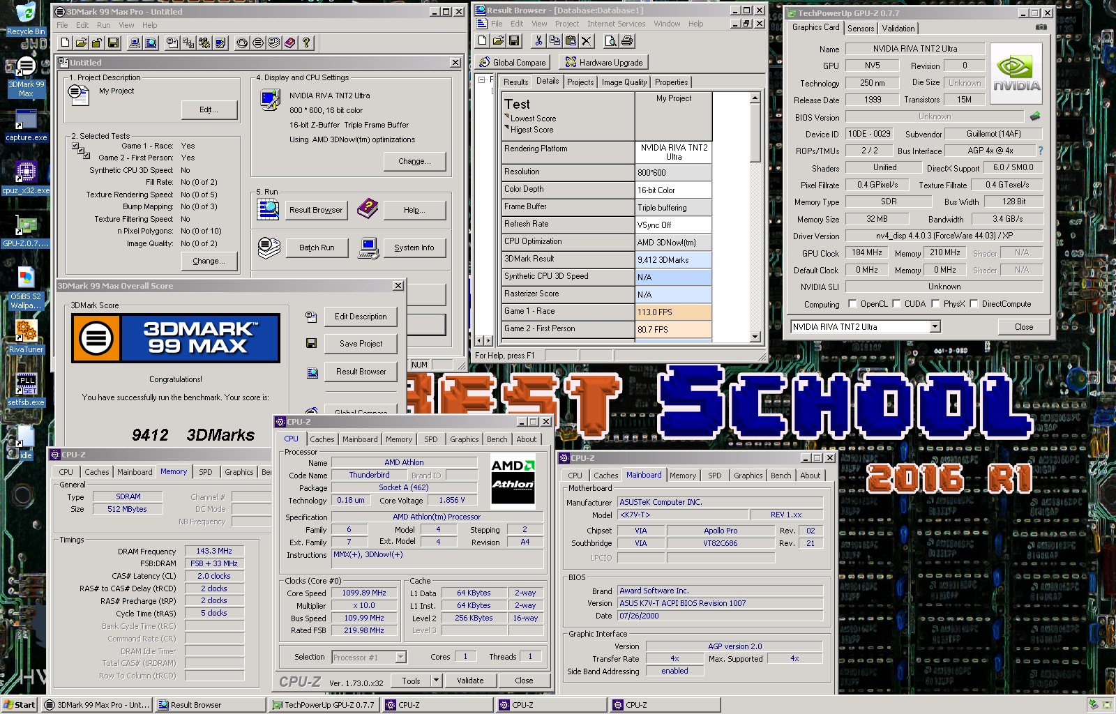The width and height of the screenshot is (1116, 714).
Task: Click the Result Browser scrollbar down arrow
Action: point(755,337)
